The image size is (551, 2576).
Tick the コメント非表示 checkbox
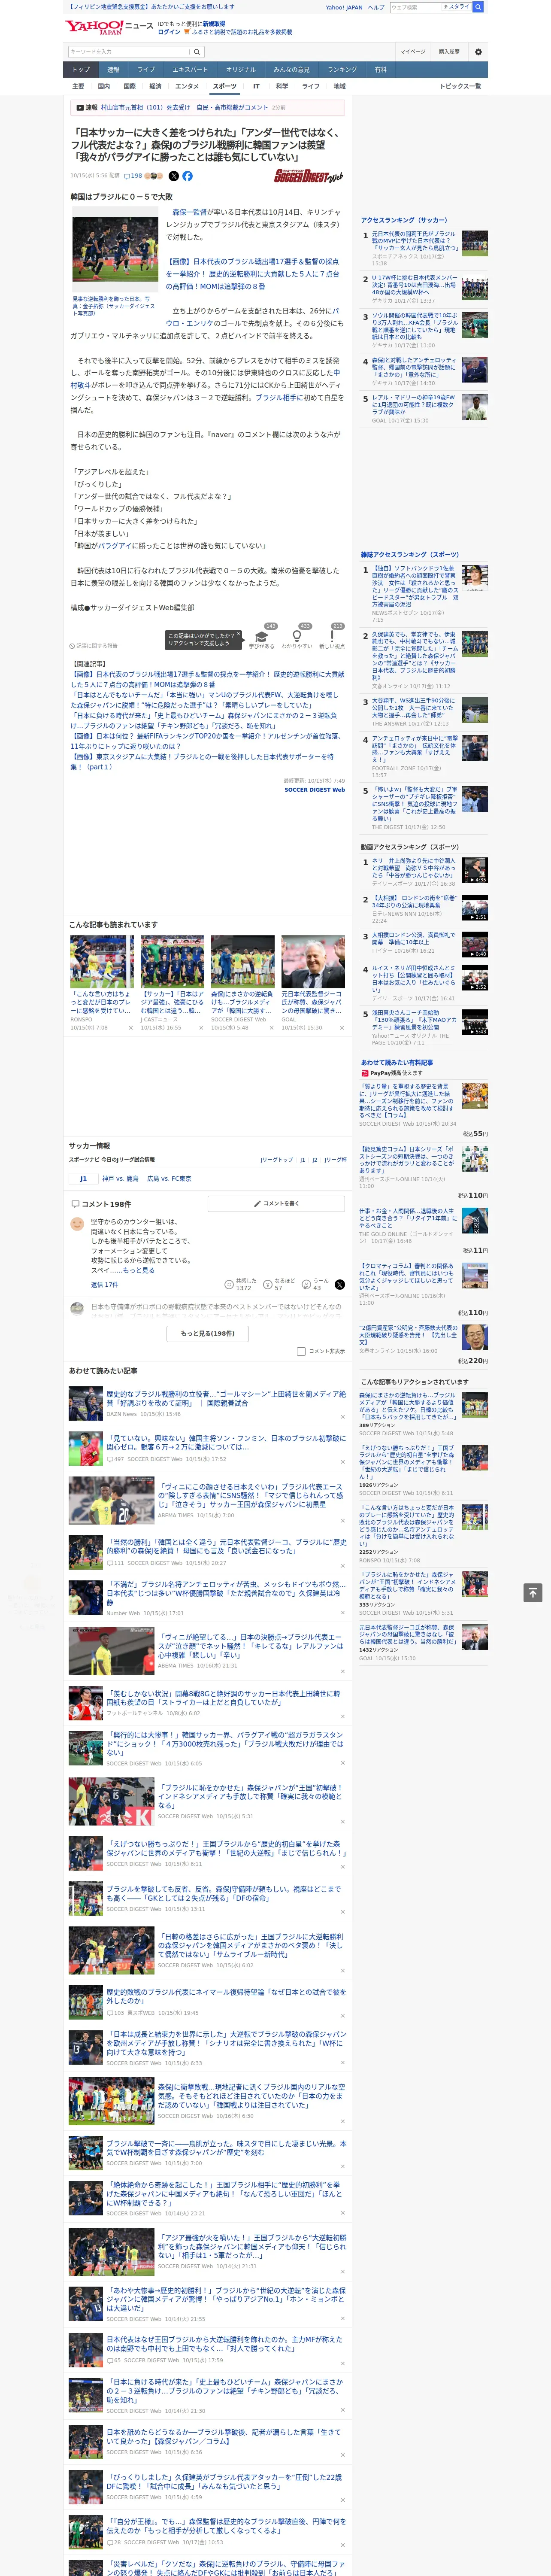pyautogui.click(x=301, y=1351)
